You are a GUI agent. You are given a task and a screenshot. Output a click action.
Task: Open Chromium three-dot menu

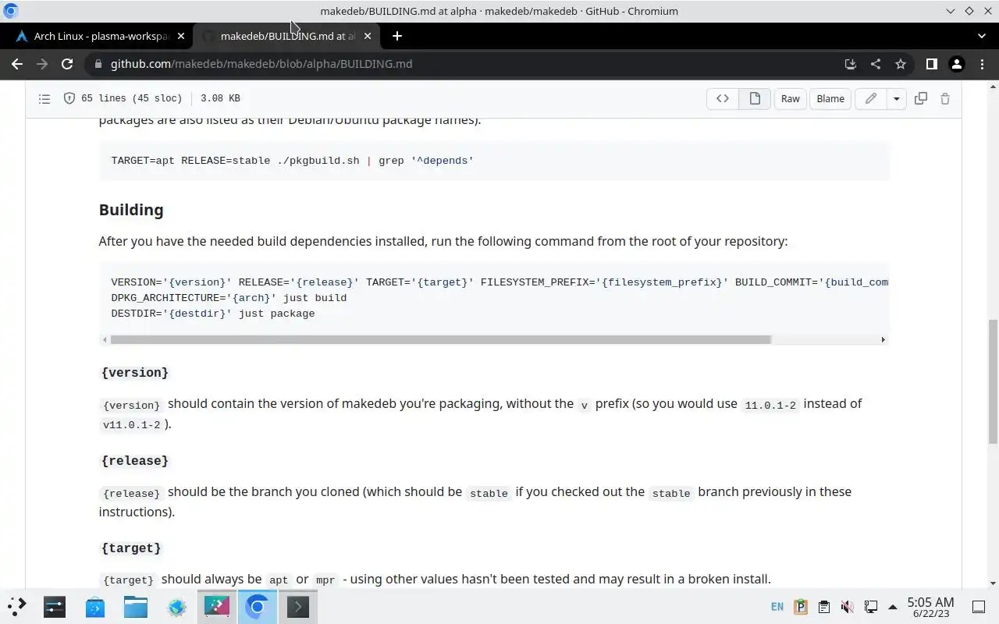(981, 64)
